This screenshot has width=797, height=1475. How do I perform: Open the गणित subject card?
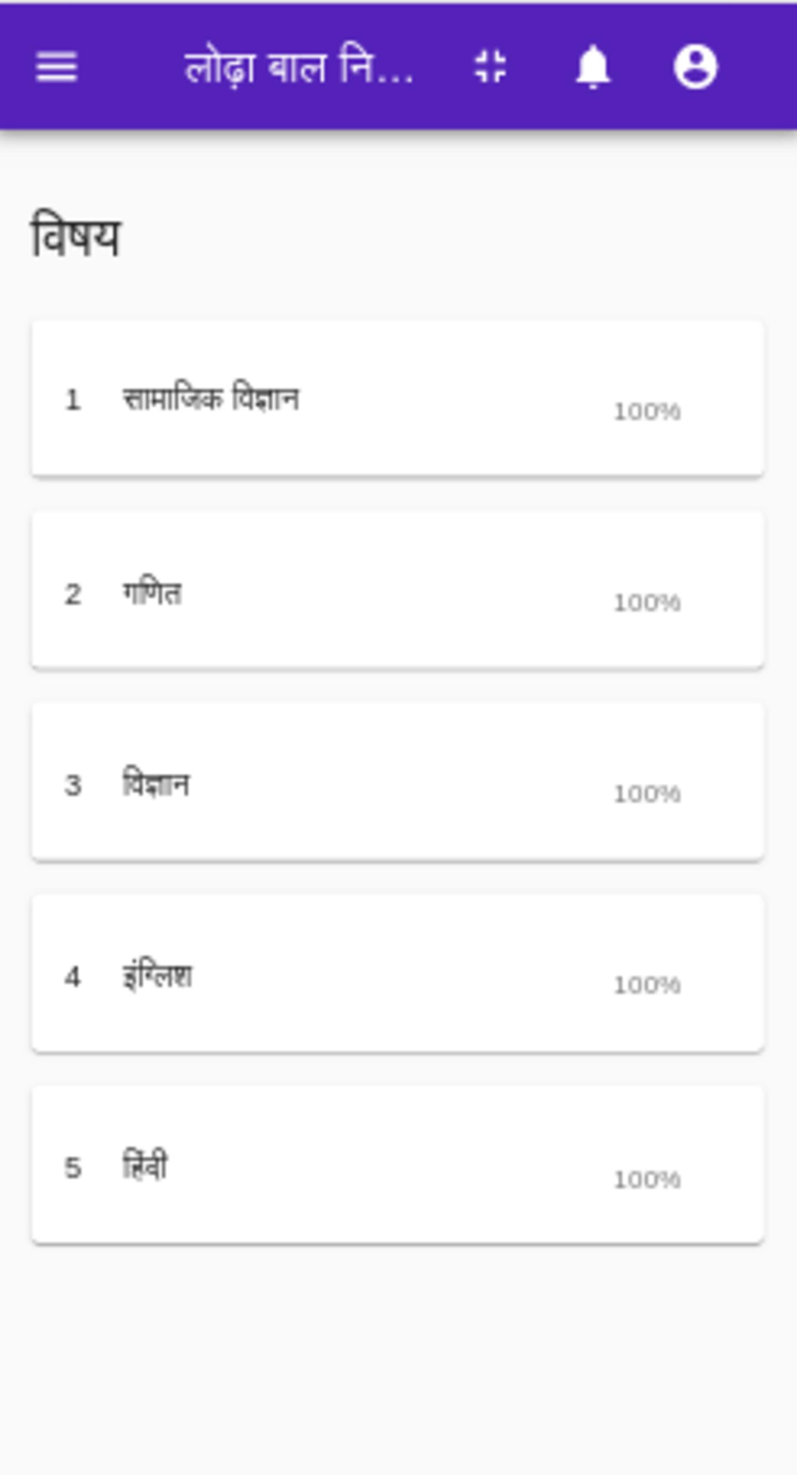tap(398, 591)
